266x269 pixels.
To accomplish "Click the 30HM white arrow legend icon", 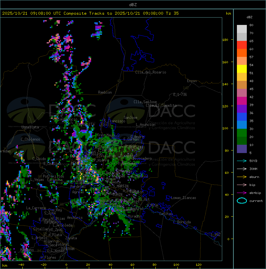I will [242, 169].
